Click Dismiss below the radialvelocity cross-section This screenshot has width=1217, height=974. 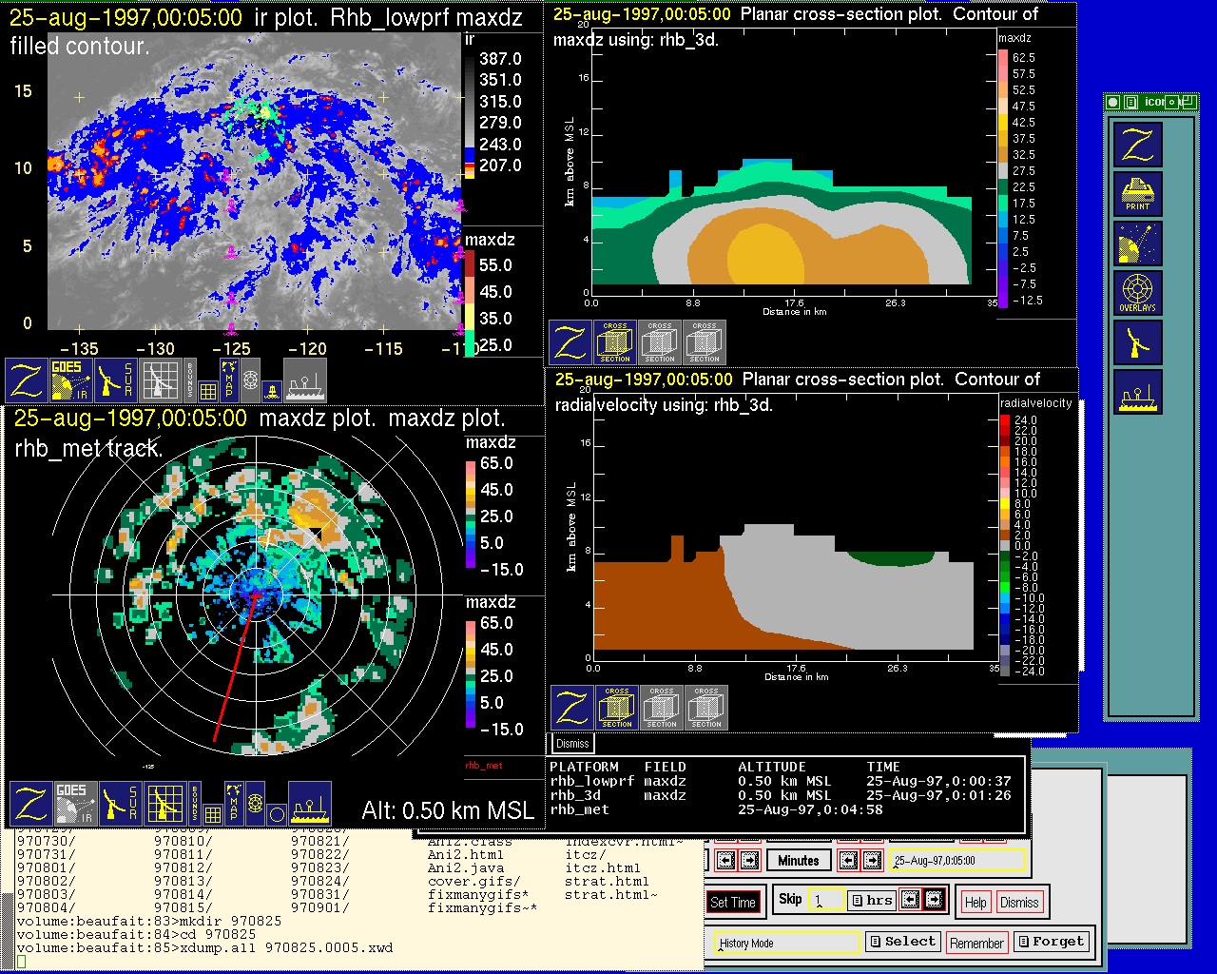point(572,744)
